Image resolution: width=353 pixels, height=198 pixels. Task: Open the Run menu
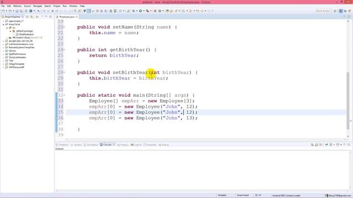[x=65, y=6]
